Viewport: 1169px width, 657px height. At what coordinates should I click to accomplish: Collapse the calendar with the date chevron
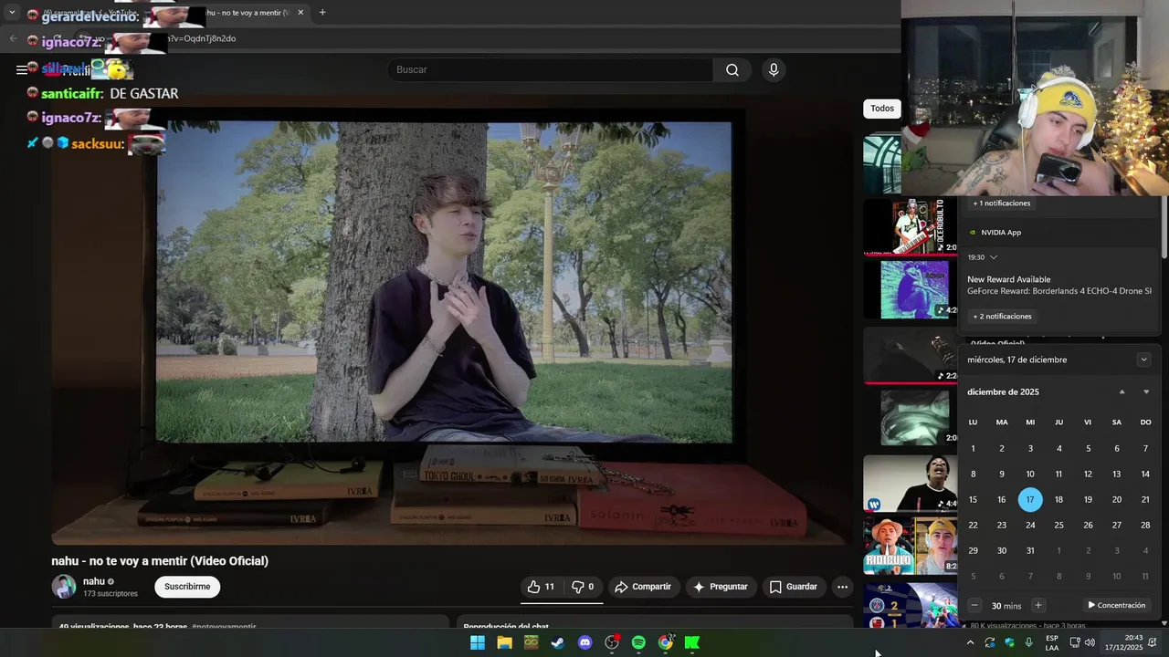pos(1143,360)
